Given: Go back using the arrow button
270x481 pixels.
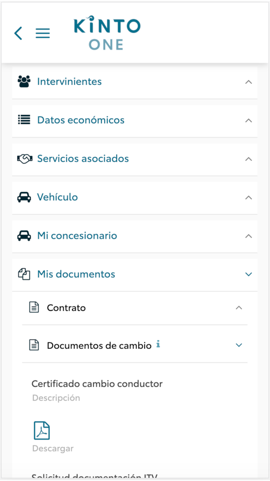Looking at the screenshot, I should [18, 33].
